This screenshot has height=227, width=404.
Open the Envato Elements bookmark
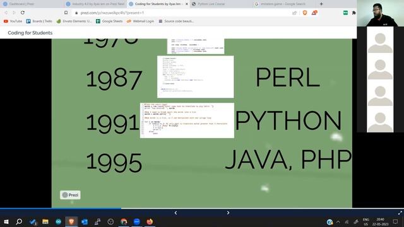click(x=74, y=21)
